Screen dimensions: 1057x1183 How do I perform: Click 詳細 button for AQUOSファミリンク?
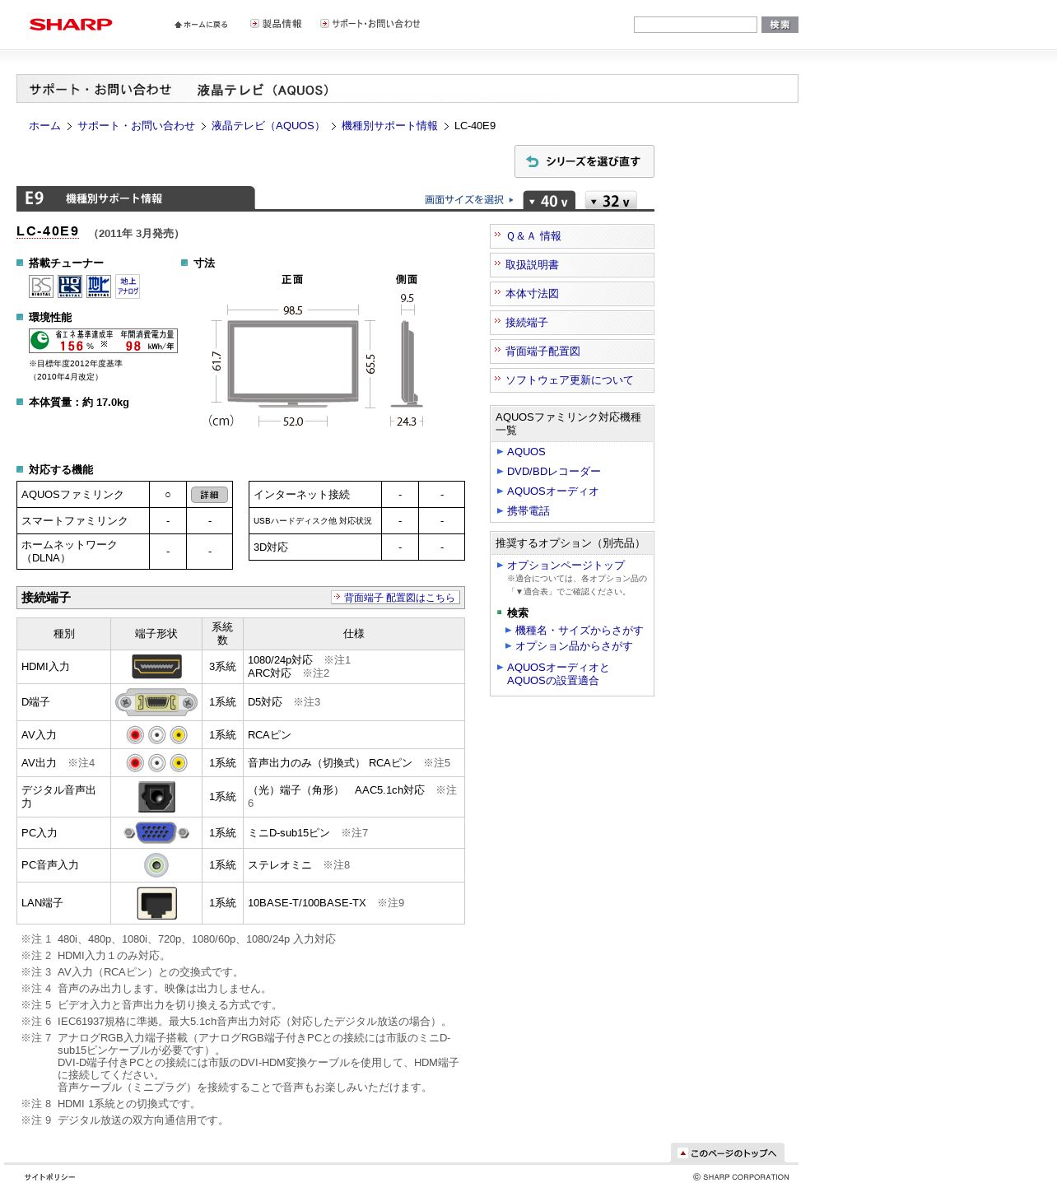click(209, 495)
